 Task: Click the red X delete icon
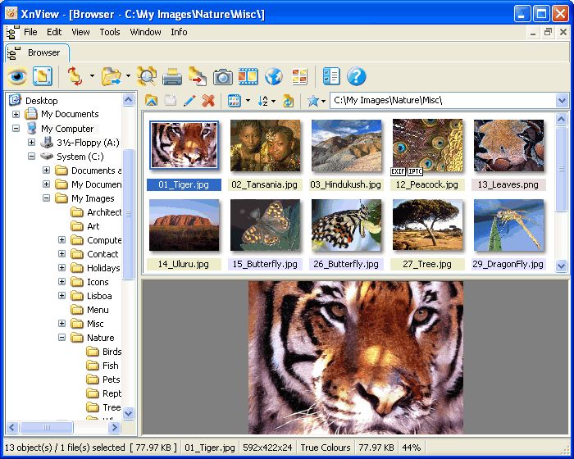(x=208, y=101)
